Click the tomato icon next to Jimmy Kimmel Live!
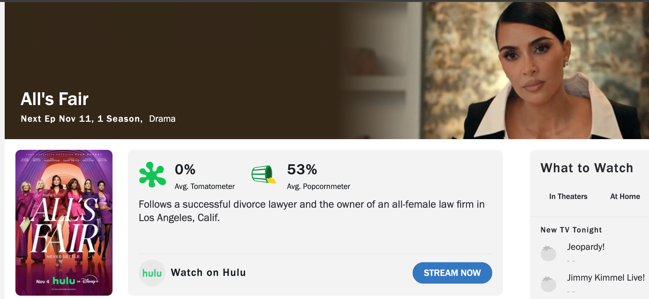 549,284
